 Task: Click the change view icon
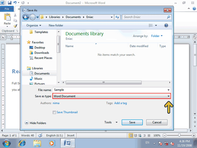[x=151, y=25]
